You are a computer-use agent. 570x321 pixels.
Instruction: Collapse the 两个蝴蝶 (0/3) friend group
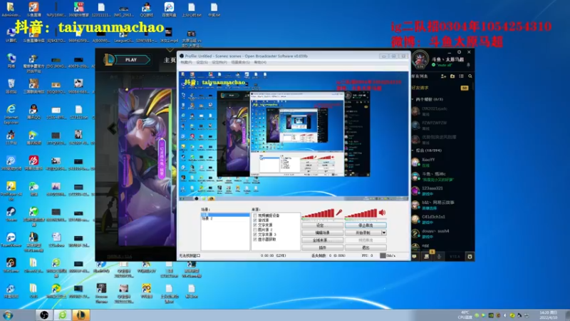(413, 99)
